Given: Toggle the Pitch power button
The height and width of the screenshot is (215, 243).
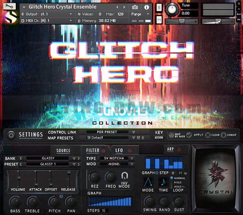Looking at the screenshot, I should tap(61, 196).
